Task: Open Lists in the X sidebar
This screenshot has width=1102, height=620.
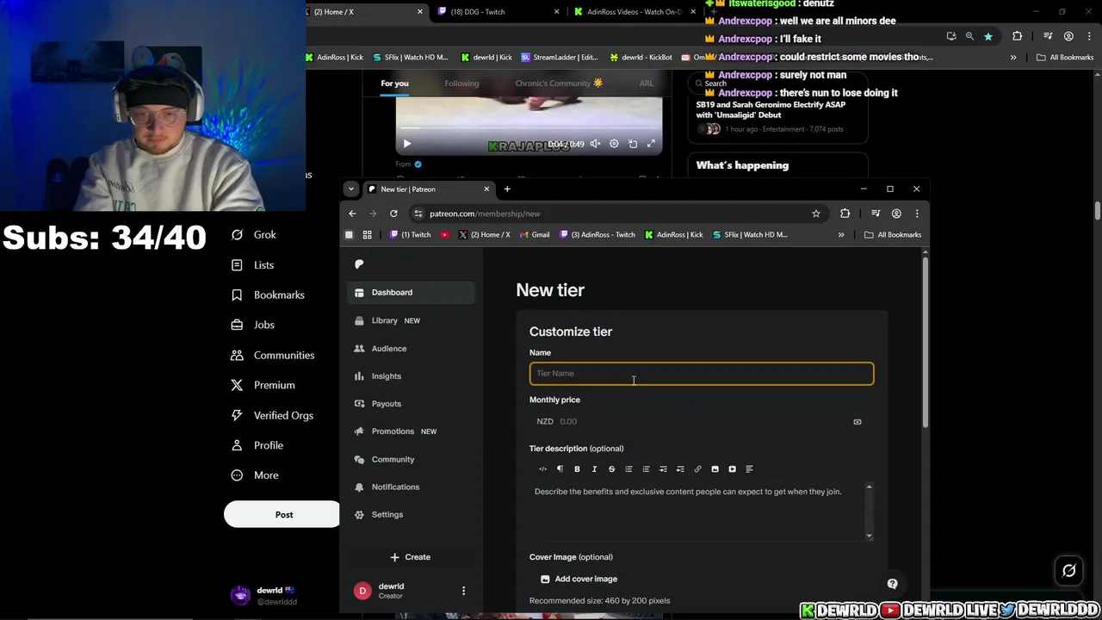Action: 252,265
